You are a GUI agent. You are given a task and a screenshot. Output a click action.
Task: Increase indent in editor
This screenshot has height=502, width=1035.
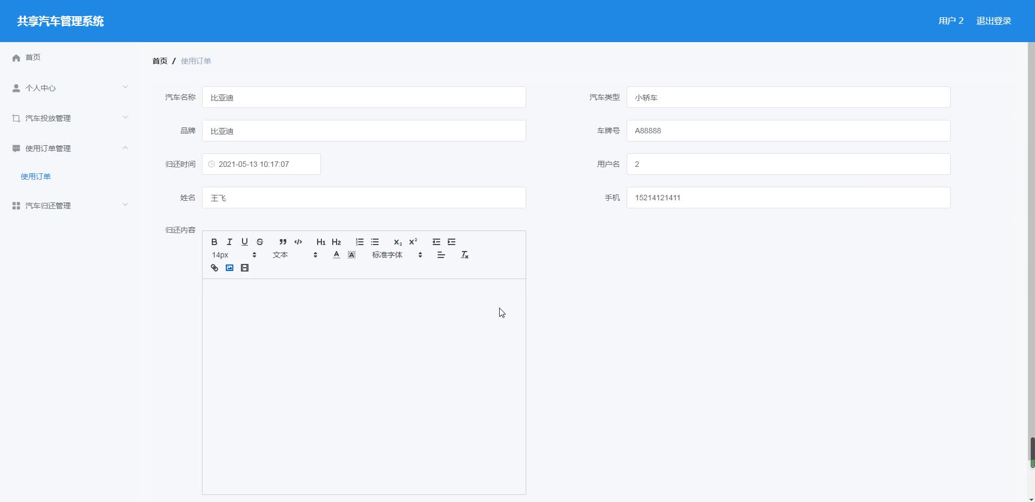point(452,242)
